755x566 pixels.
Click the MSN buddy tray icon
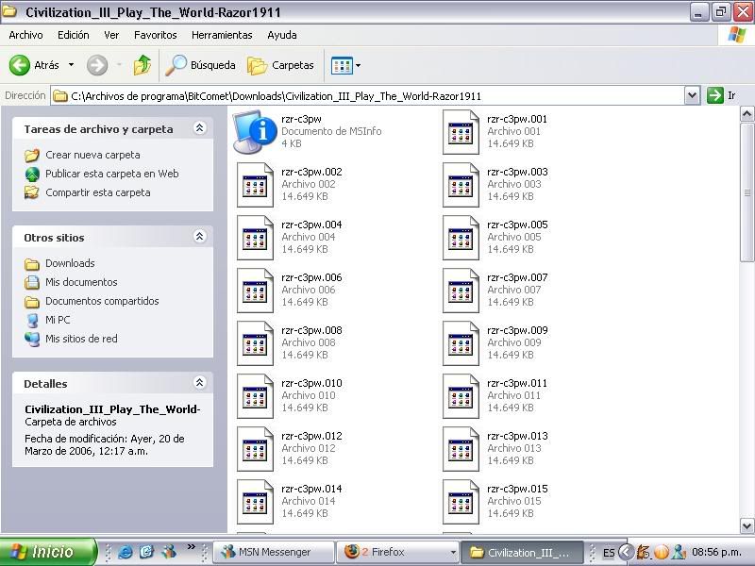[679, 552]
